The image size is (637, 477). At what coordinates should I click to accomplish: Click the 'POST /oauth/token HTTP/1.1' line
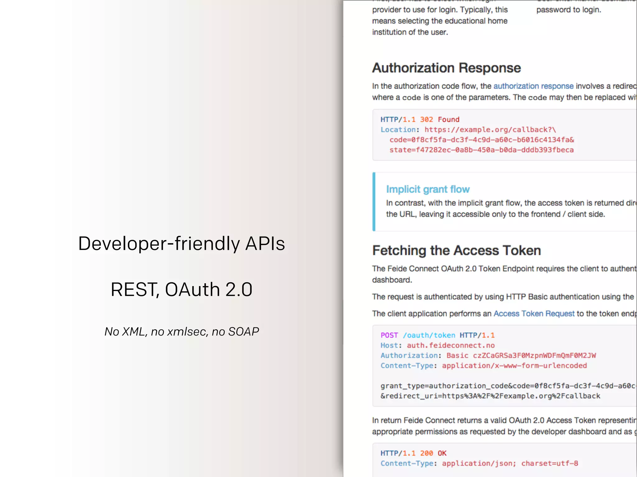point(437,335)
